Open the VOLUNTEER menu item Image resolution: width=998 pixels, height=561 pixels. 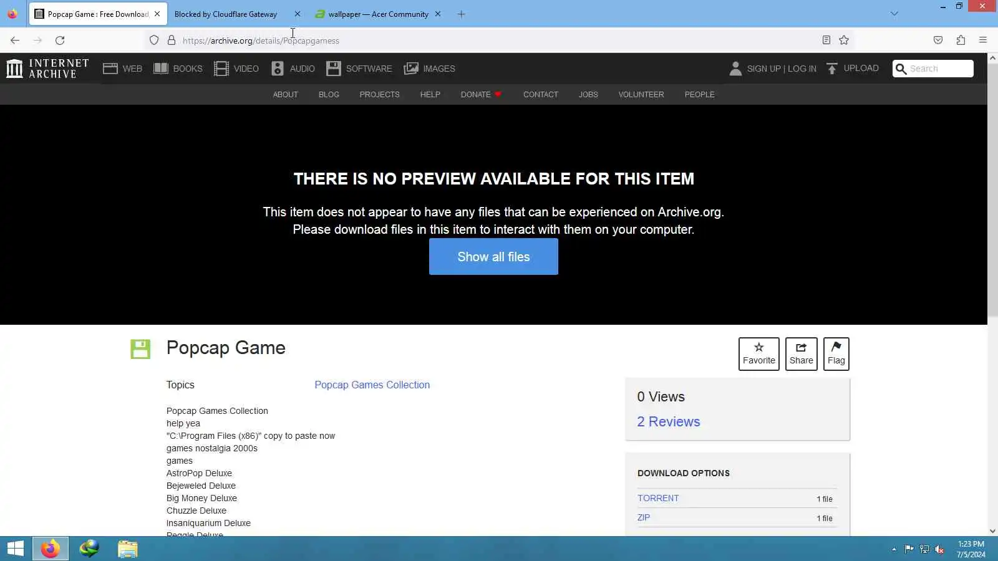pyautogui.click(x=641, y=95)
